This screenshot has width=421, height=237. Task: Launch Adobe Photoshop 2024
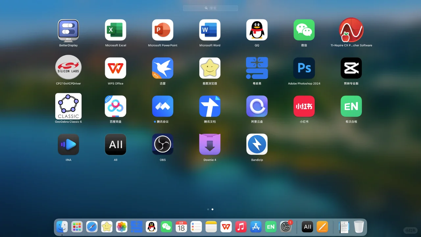[304, 68]
